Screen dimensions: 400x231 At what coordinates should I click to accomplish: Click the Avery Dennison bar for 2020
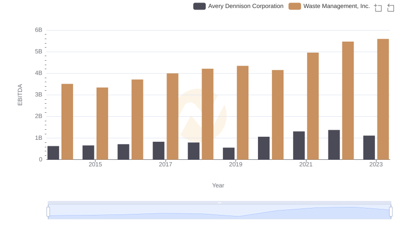pos(264,148)
